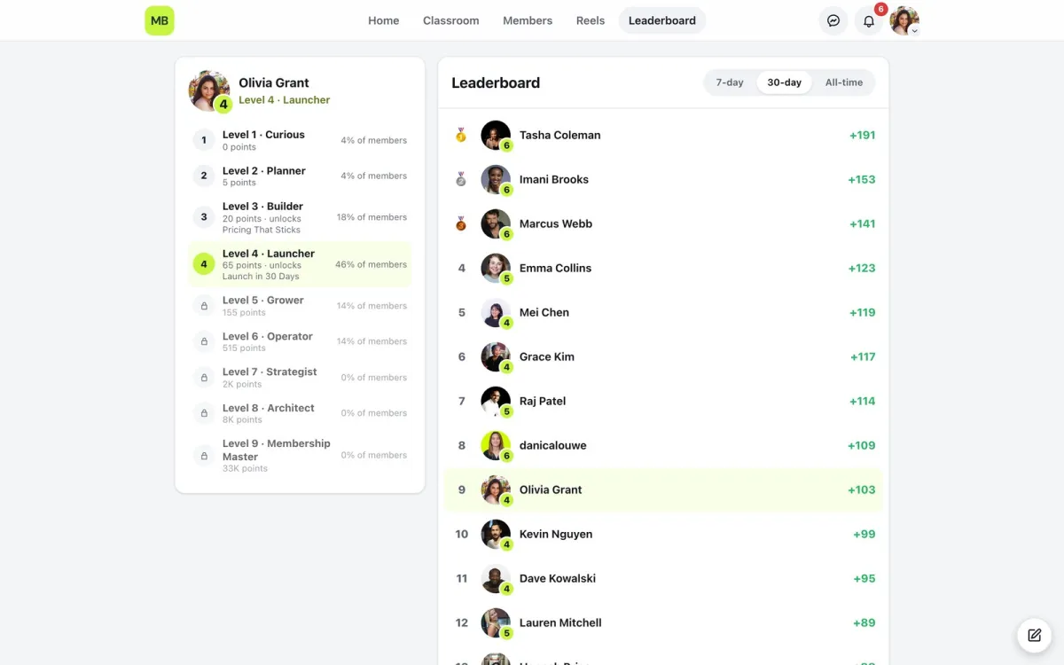Open Olivia Grant's profile picture in sidebar
Screen dimensions: 1064x665
[x=209, y=90]
